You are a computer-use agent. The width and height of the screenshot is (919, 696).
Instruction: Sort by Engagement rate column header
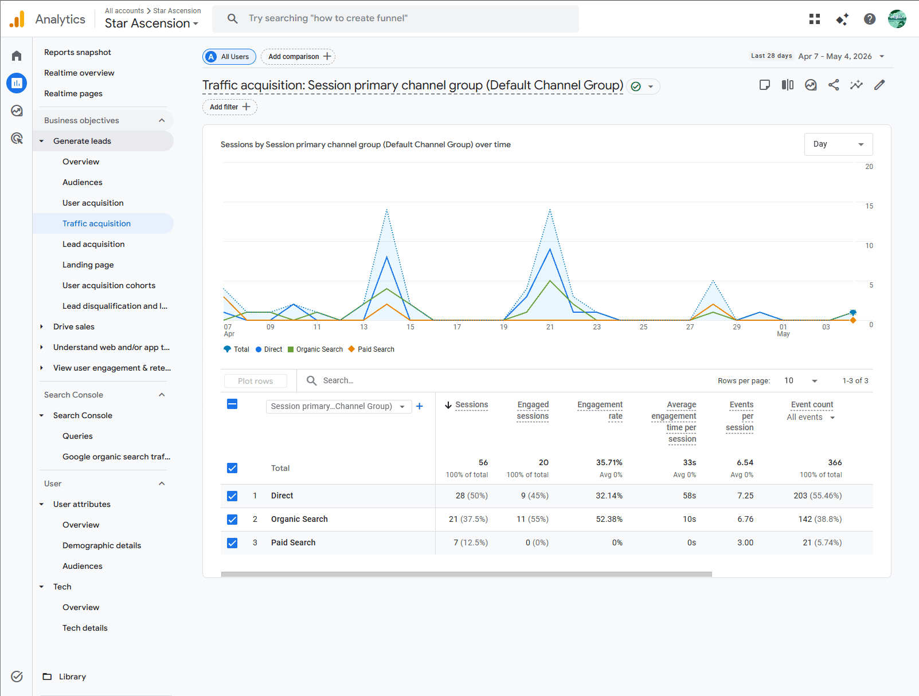pos(600,410)
